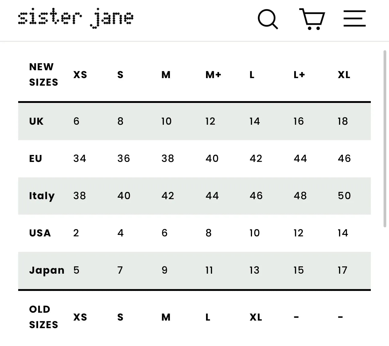Open the search magnifier icon
389x346 pixels.
coord(268,19)
